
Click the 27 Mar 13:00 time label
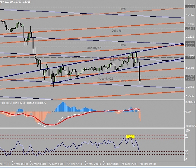pos(56,164)
